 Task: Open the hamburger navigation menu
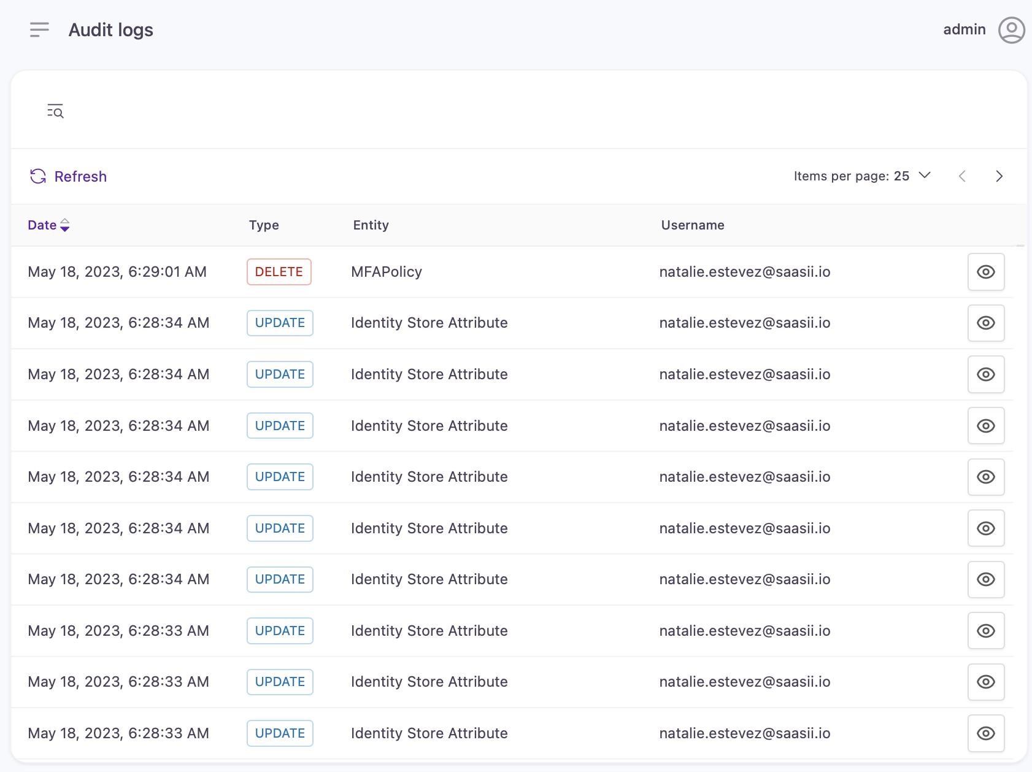point(39,30)
